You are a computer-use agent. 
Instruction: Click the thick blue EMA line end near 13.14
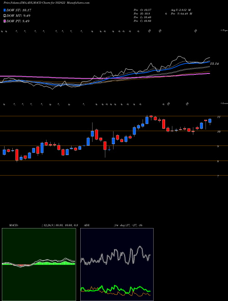pos(209,62)
